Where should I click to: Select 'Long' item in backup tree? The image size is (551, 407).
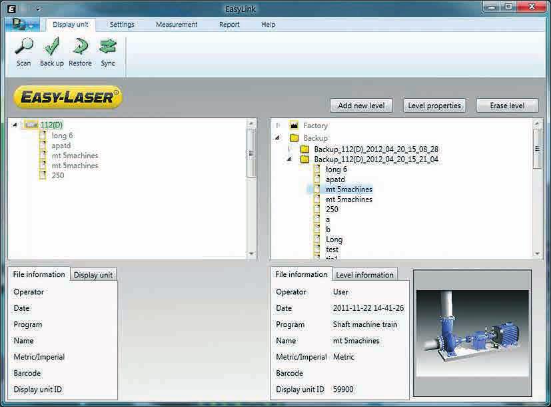pyautogui.click(x=334, y=240)
